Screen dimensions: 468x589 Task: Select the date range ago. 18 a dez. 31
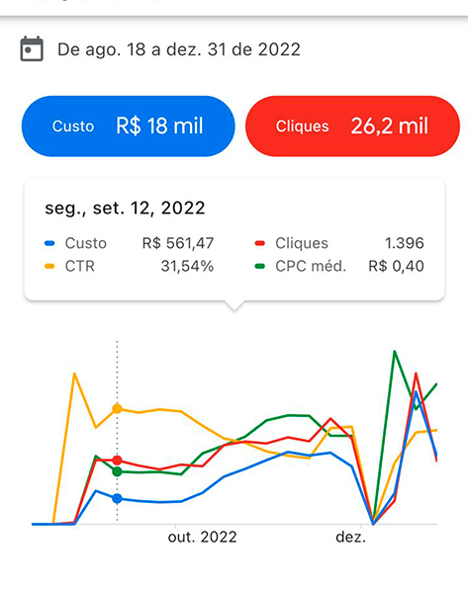(179, 49)
